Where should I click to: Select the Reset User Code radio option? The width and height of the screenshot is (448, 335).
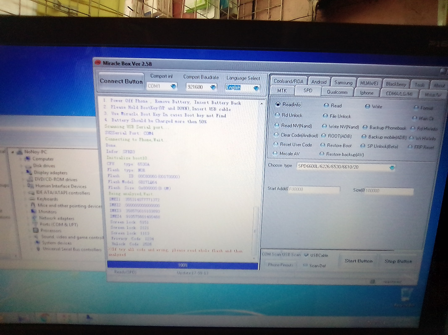[x=293, y=145]
